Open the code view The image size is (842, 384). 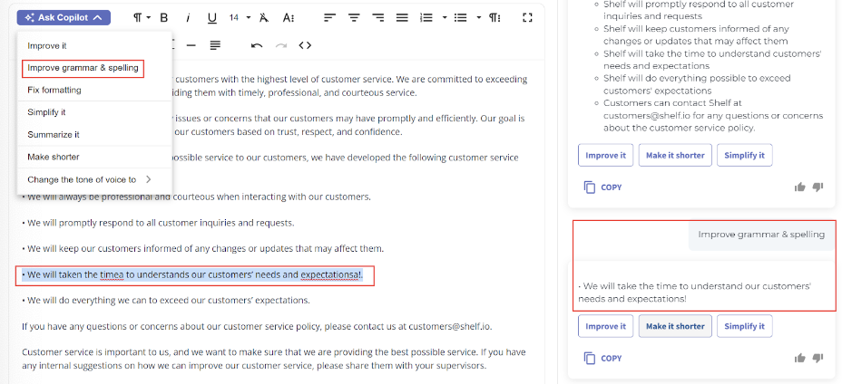coord(305,45)
